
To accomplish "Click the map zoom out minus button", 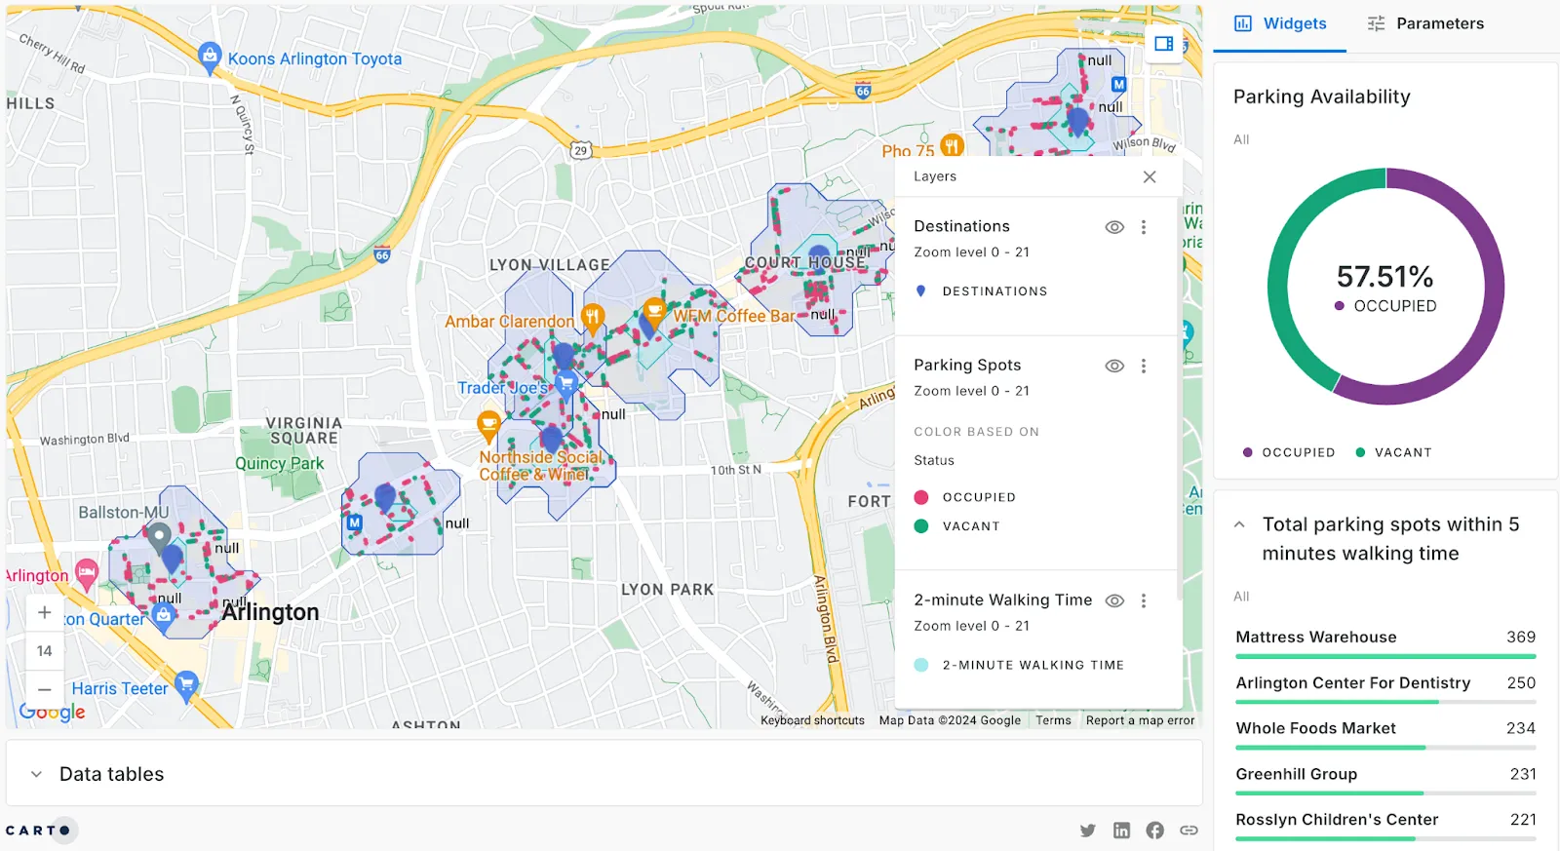I will [44, 689].
